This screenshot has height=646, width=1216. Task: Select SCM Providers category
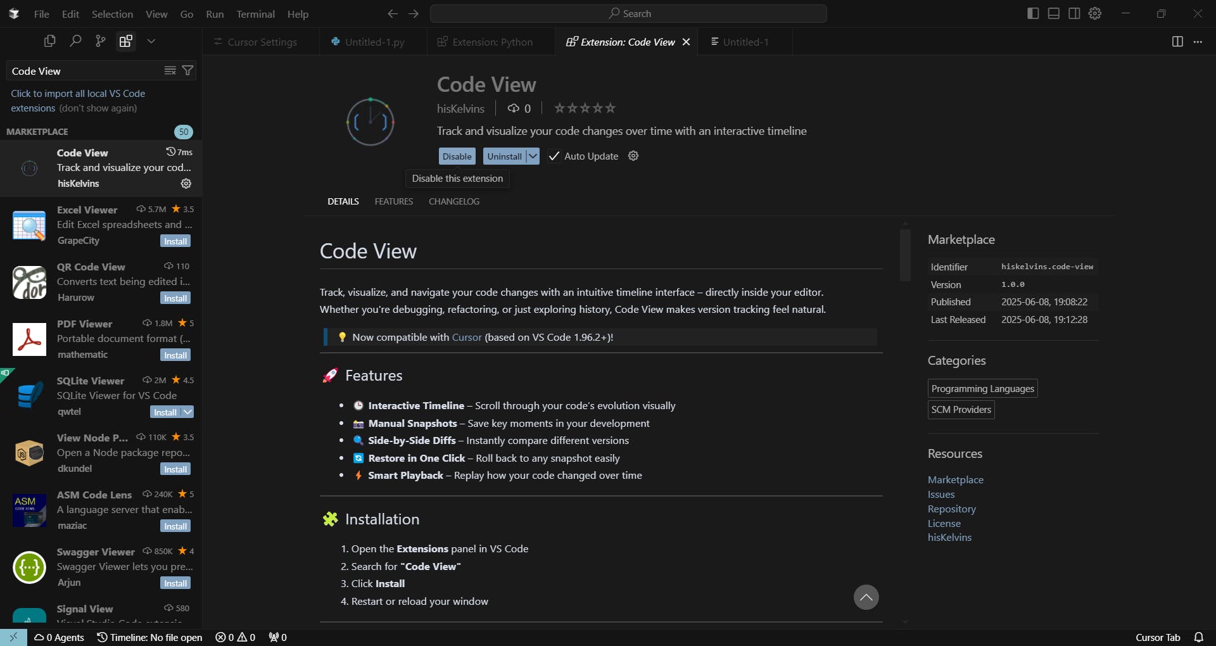tap(961, 410)
